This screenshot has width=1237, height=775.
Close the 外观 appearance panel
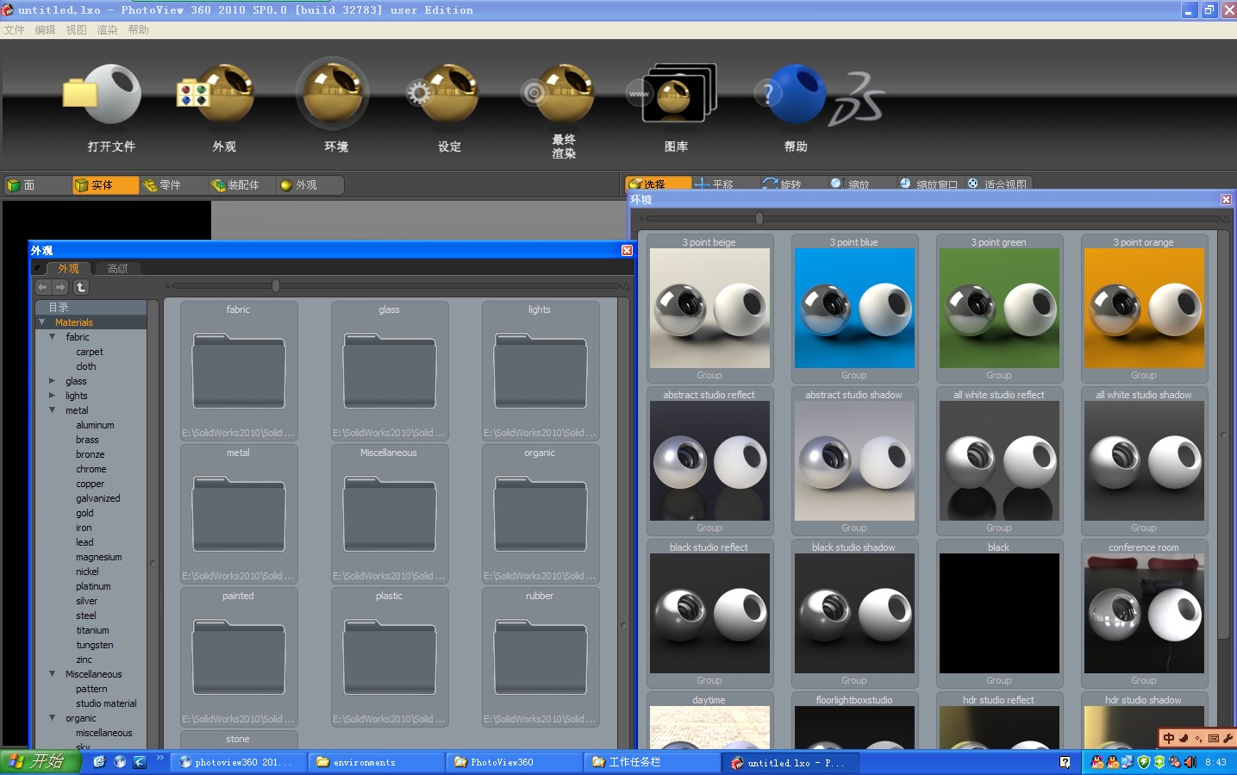(x=627, y=250)
